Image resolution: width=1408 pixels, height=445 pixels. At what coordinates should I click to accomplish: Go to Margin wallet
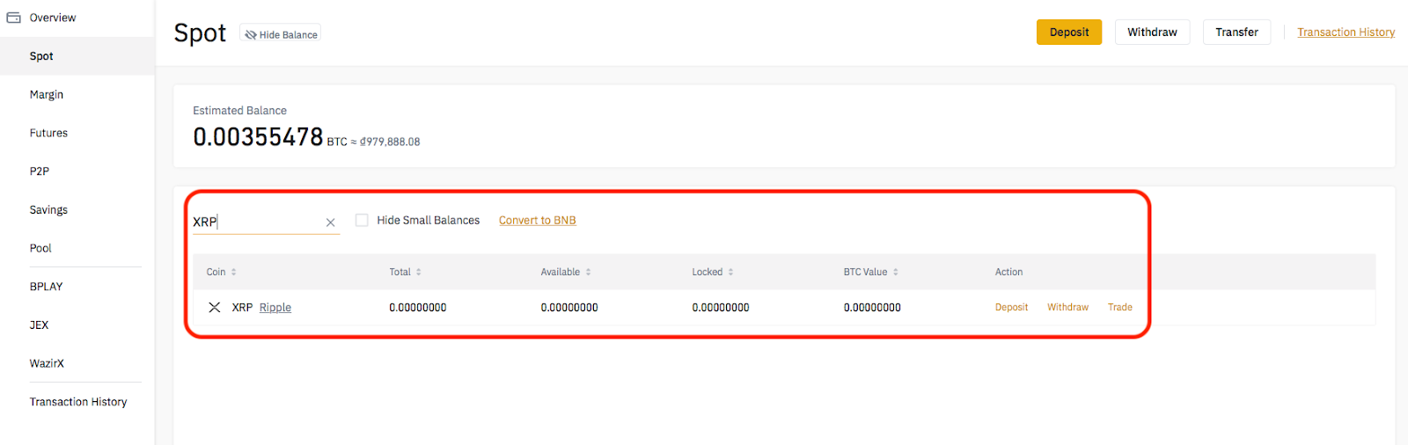[47, 95]
